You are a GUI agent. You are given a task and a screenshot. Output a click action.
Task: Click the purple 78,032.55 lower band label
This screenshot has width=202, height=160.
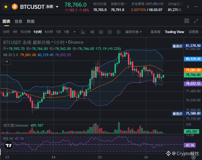[193, 84]
